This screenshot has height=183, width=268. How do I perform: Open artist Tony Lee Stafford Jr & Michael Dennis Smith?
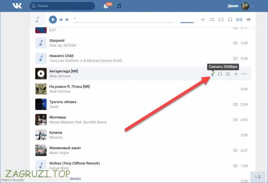[86, 61]
